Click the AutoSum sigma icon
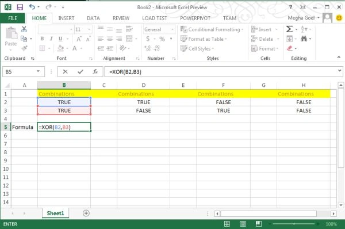This screenshot has height=229, width=345. click(x=289, y=29)
